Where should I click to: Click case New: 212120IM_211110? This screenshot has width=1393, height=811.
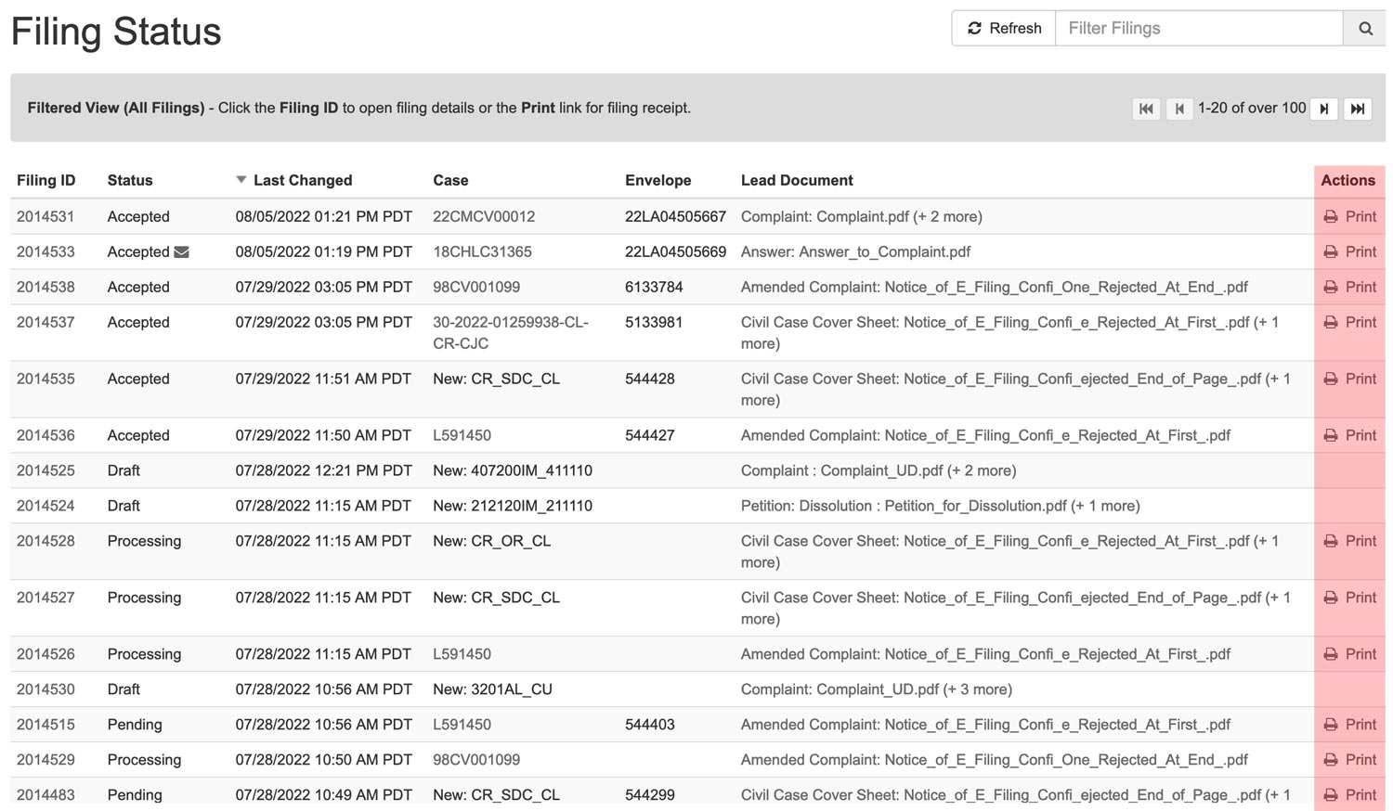(513, 506)
